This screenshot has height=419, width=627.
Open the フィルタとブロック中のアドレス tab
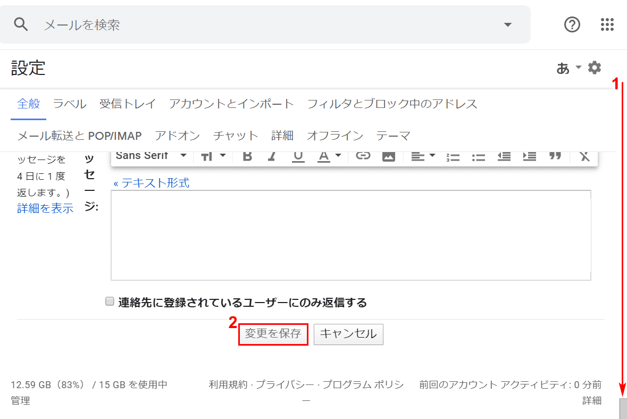[x=392, y=104]
